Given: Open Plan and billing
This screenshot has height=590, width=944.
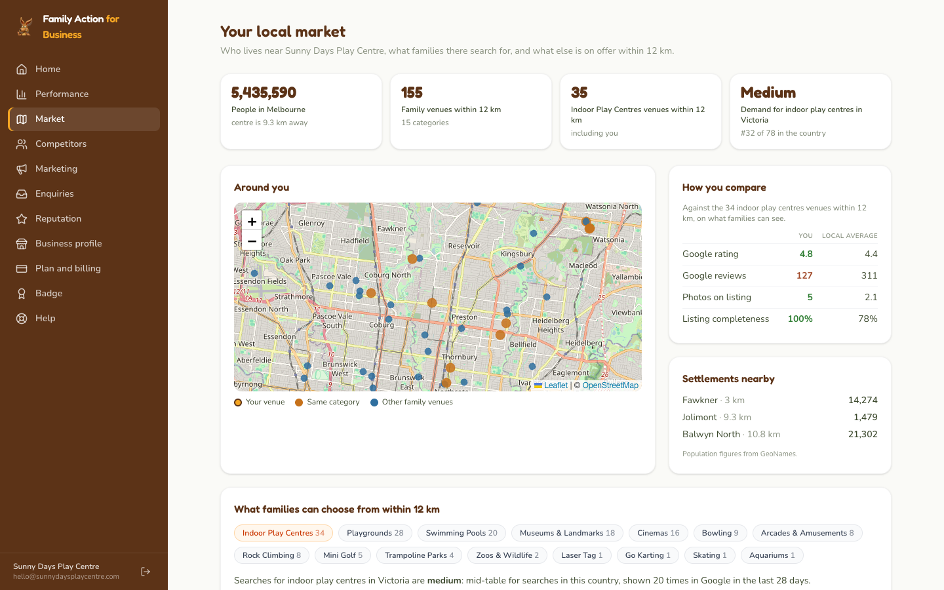Looking at the screenshot, I should 84,268.
